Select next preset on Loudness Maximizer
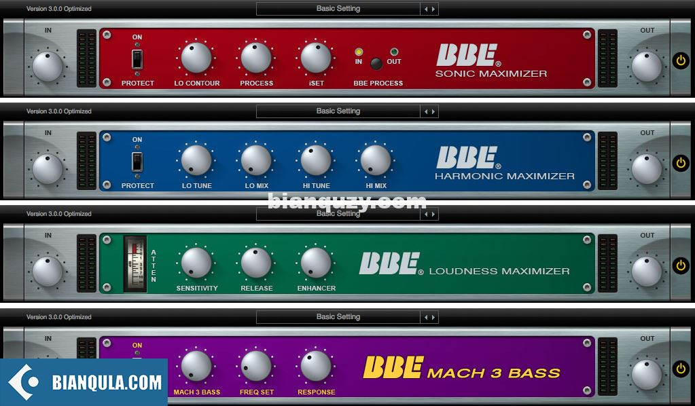695x406 pixels. (433, 215)
